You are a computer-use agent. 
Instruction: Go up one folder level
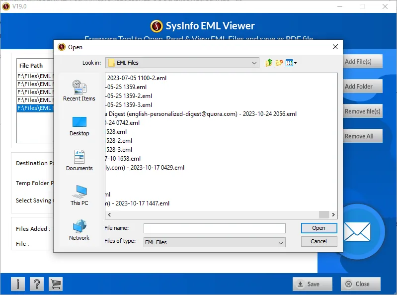coord(269,63)
